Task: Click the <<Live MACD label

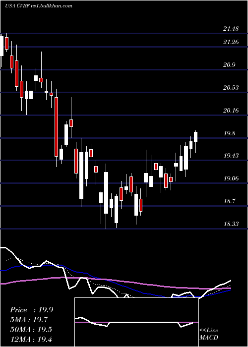Action: point(209,334)
